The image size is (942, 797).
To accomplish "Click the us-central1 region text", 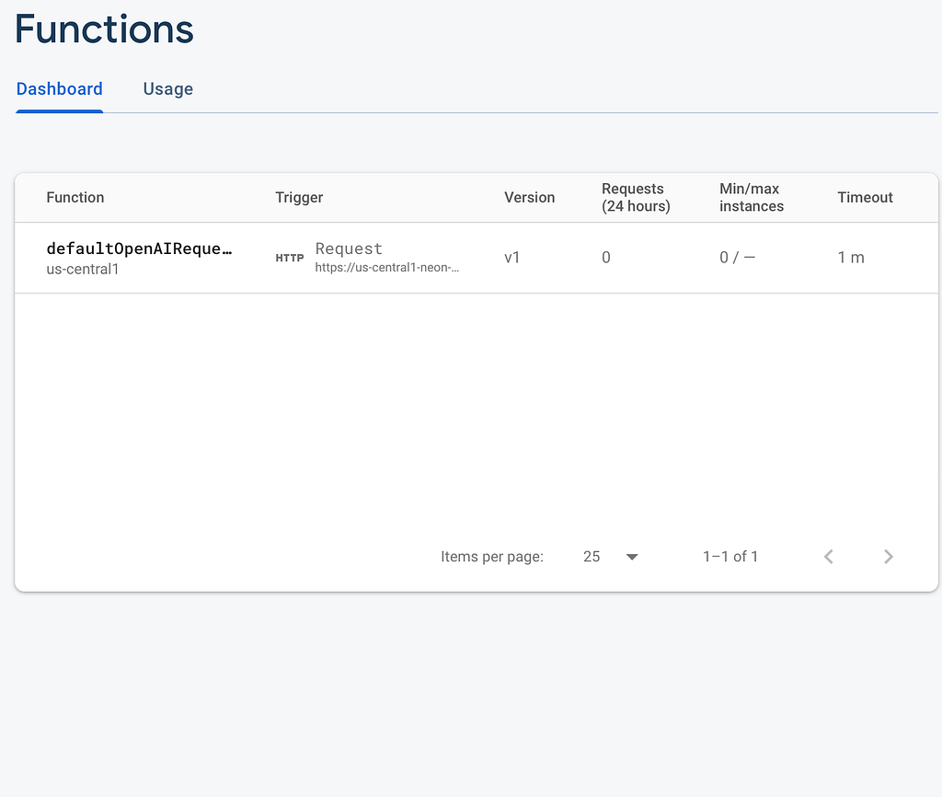I will click(x=82, y=270).
